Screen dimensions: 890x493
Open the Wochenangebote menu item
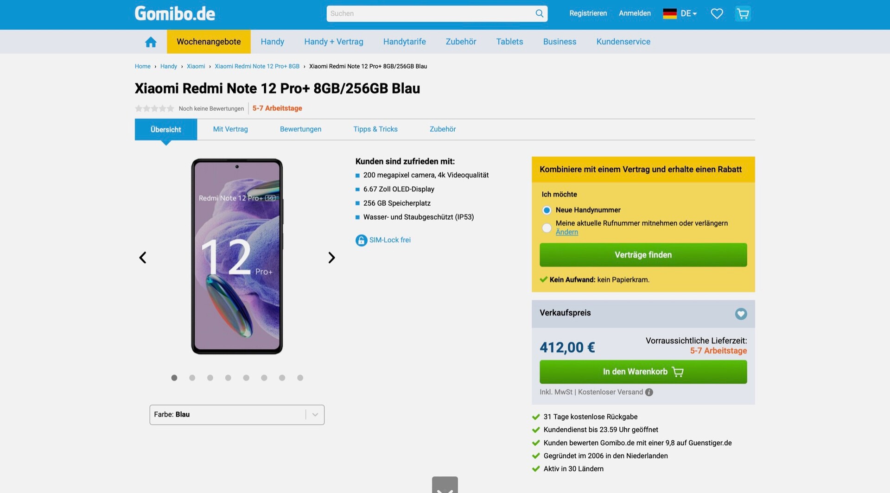tap(209, 42)
